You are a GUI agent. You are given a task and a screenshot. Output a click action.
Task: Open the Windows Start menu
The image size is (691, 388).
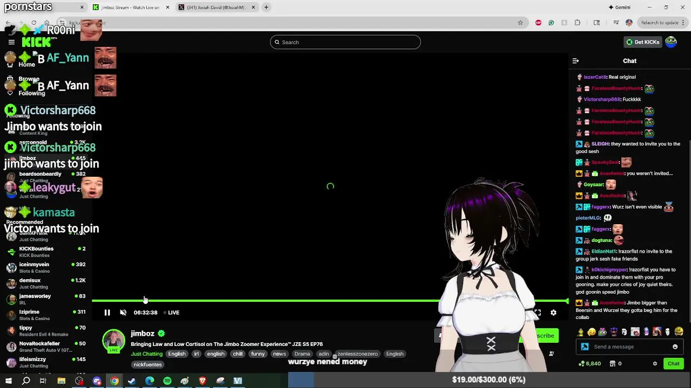coord(8,381)
